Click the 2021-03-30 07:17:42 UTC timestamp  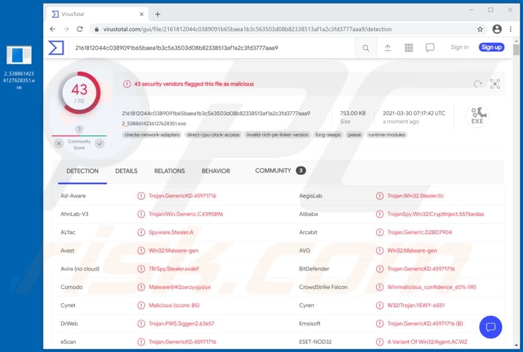[x=414, y=113]
